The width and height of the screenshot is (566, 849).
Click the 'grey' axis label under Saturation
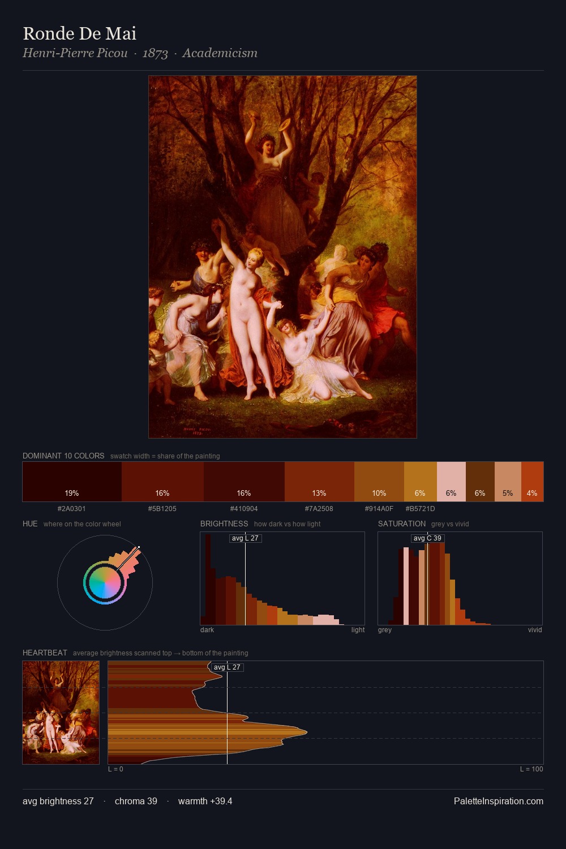point(385,630)
